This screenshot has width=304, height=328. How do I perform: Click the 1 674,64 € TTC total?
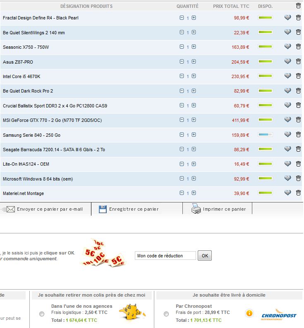pos(81,320)
